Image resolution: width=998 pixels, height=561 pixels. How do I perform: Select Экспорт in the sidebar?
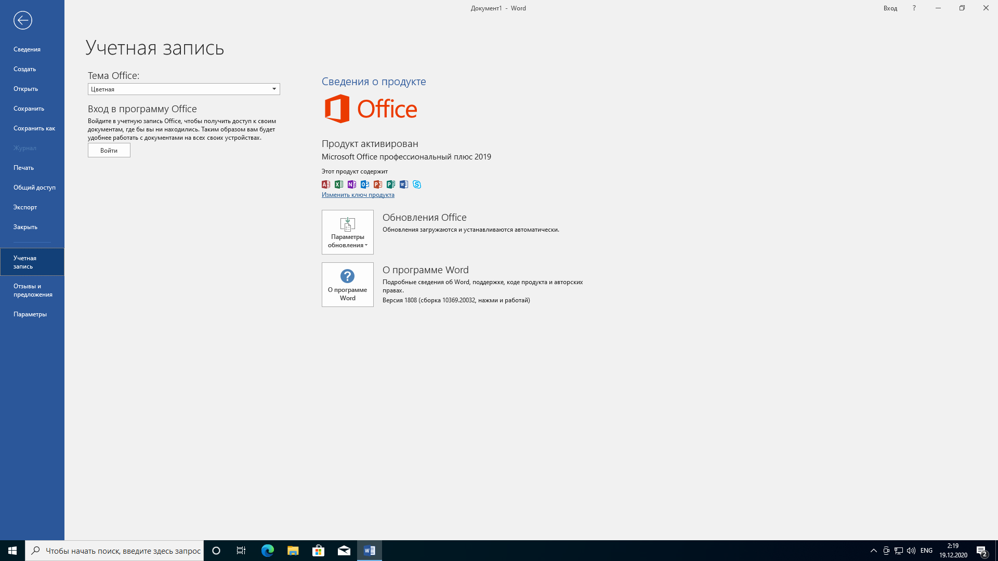[x=25, y=207]
